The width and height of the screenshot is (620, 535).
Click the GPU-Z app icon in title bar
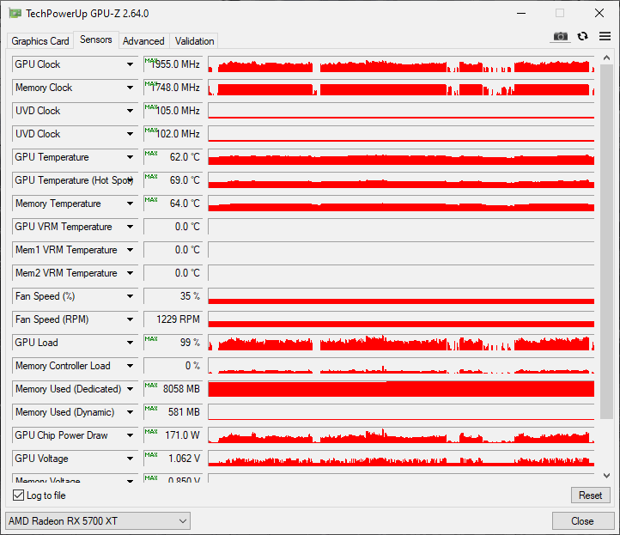15,14
